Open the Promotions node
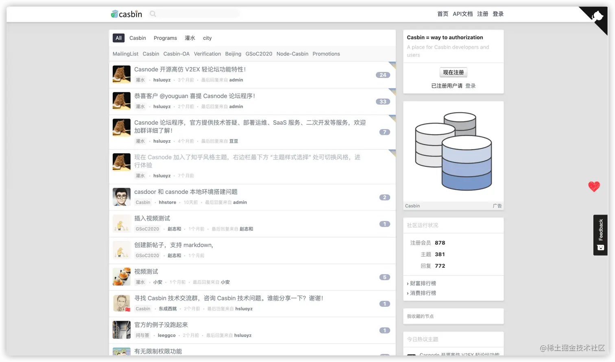615x362 pixels. pos(326,54)
